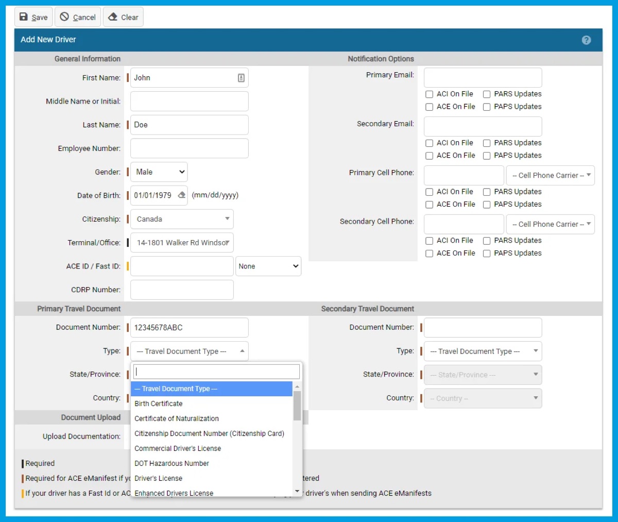The width and height of the screenshot is (618, 522).
Task: Check ACE On File under Primary Cell Phone
Action: 429,205
